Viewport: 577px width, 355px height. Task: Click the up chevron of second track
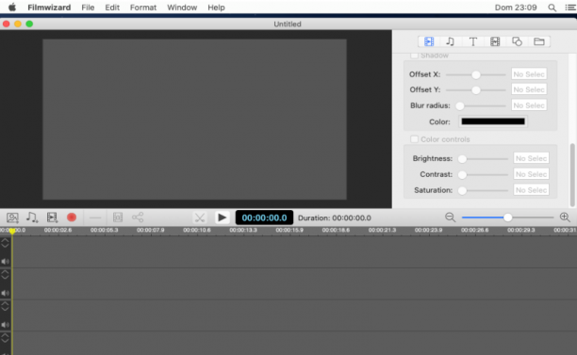[x=5, y=272]
